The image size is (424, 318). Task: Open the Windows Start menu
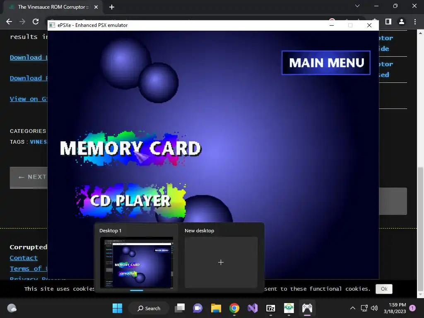coord(117,308)
